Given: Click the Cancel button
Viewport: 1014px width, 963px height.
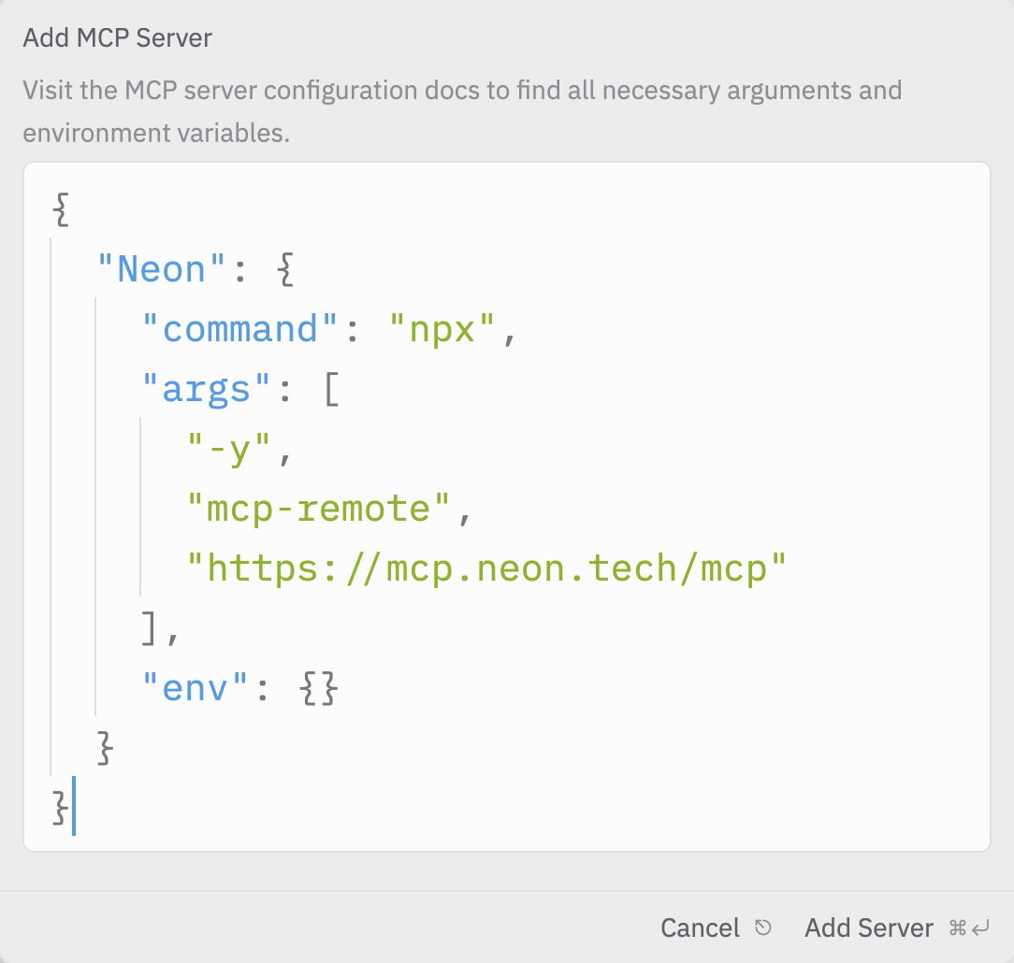Looking at the screenshot, I should click(700, 927).
